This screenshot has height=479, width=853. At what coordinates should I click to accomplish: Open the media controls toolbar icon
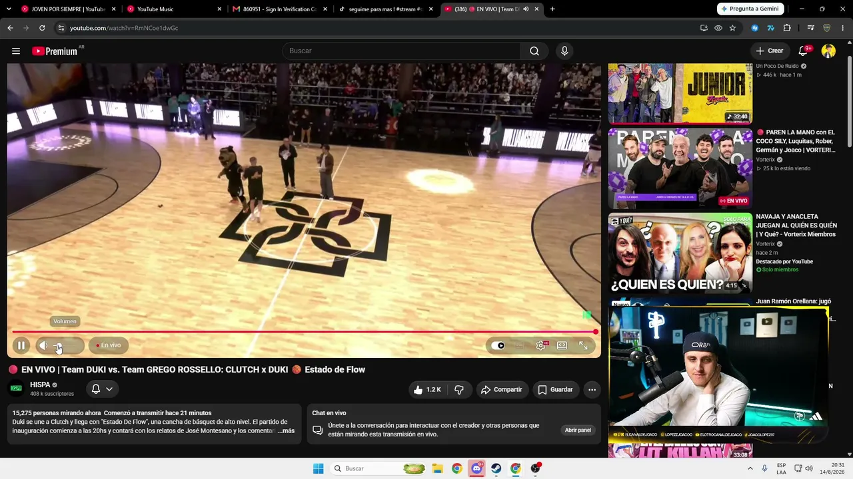811,28
